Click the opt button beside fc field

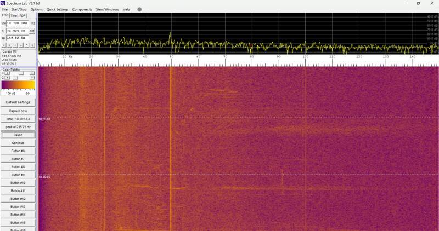click(32, 31)
